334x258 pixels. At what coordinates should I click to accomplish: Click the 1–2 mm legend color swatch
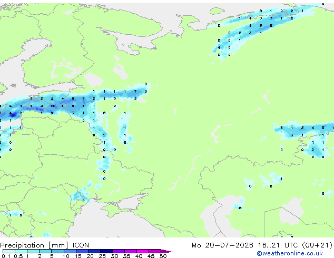(x=33, y=251)
